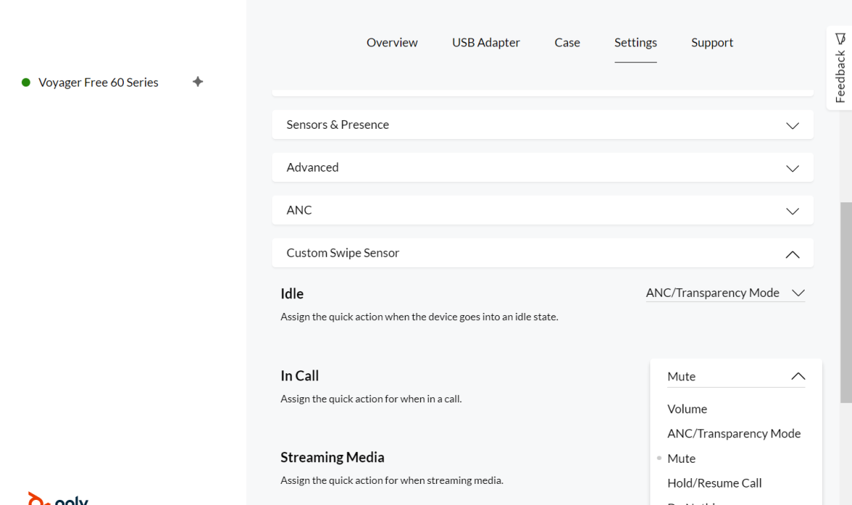Click the green connected status dot

coord(26,83)
